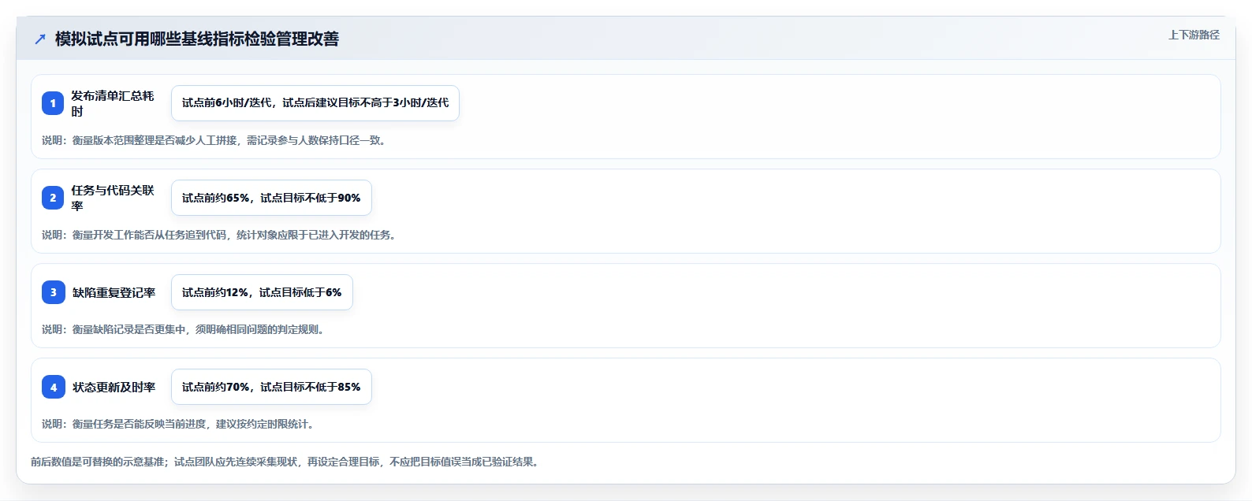Click the 试点前6小时/迭代 target value box
Screen dimensions: 1252x501
click(315, 103)
